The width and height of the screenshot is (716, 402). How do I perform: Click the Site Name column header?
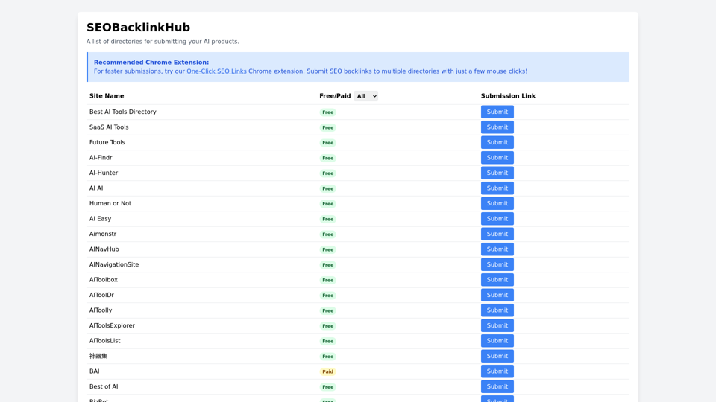pyautogui.click(x=107, y=96)
